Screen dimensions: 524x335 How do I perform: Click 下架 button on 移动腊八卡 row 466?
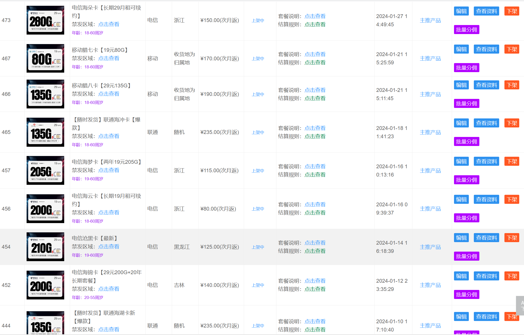pyautogui.click(x=512, y=85)
